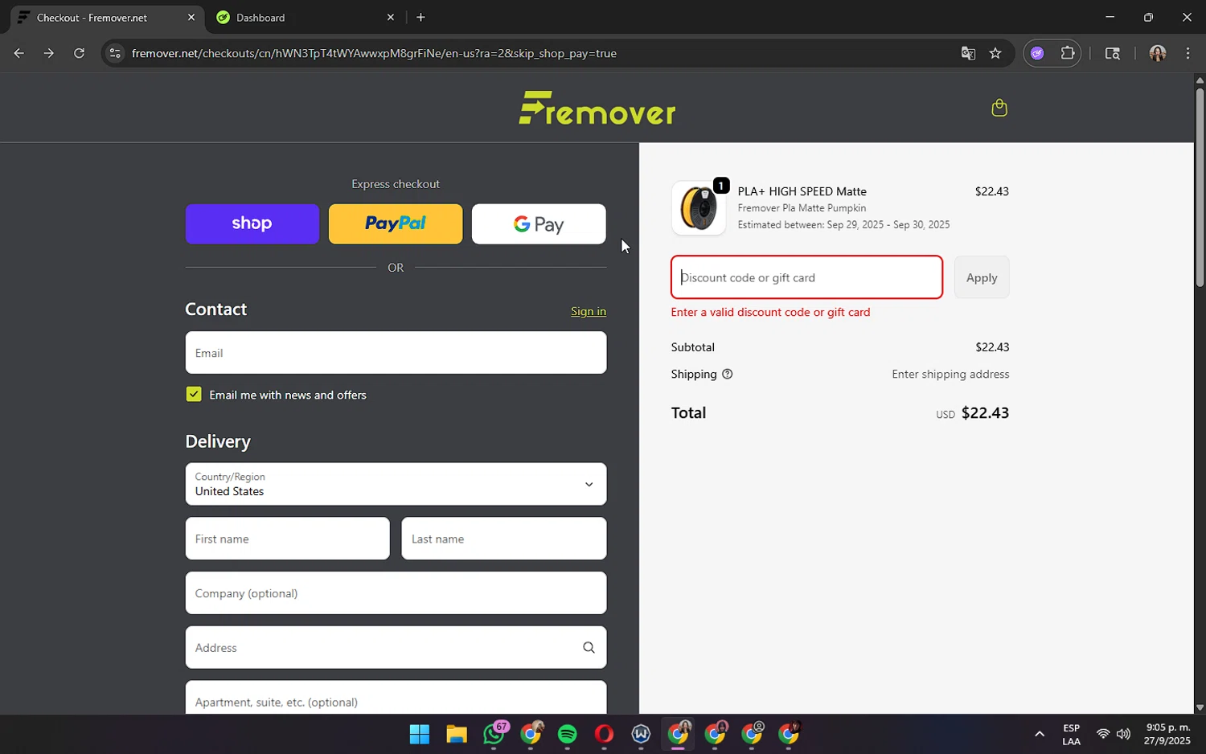Click browser forward arrow
This screenshot has width=1206, height=754.
pyautogui.click(x=49, y=53)
